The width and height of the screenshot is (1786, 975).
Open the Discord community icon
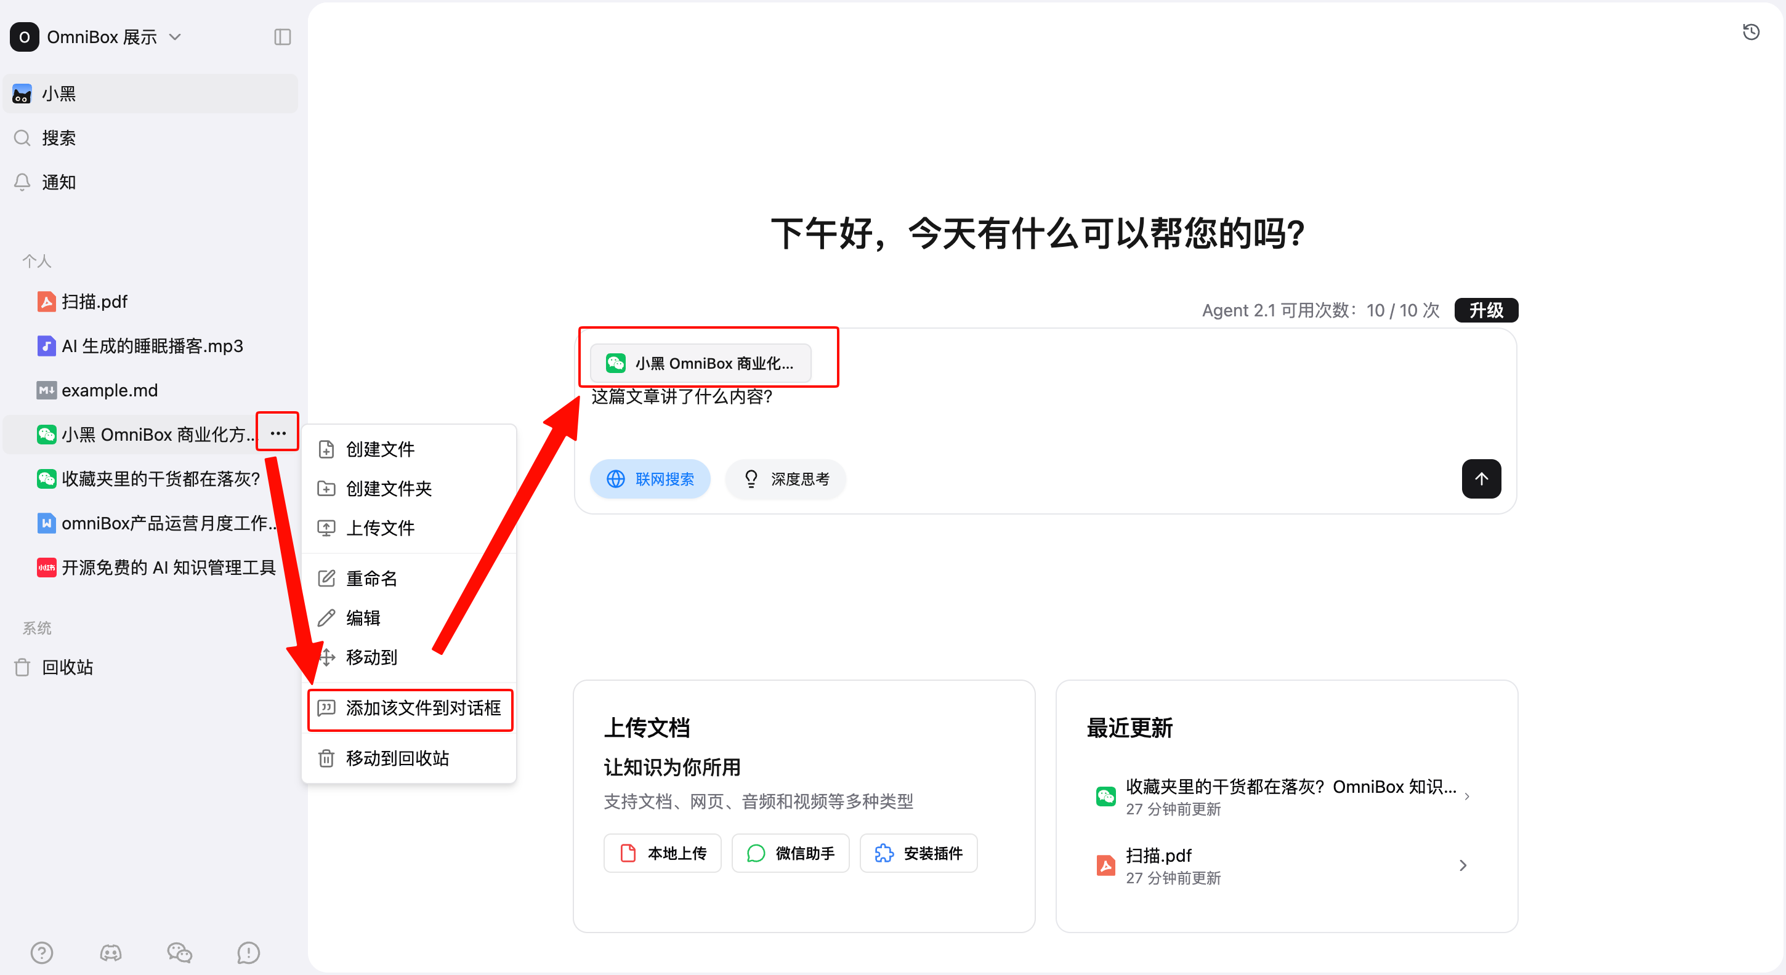[111, 952]
